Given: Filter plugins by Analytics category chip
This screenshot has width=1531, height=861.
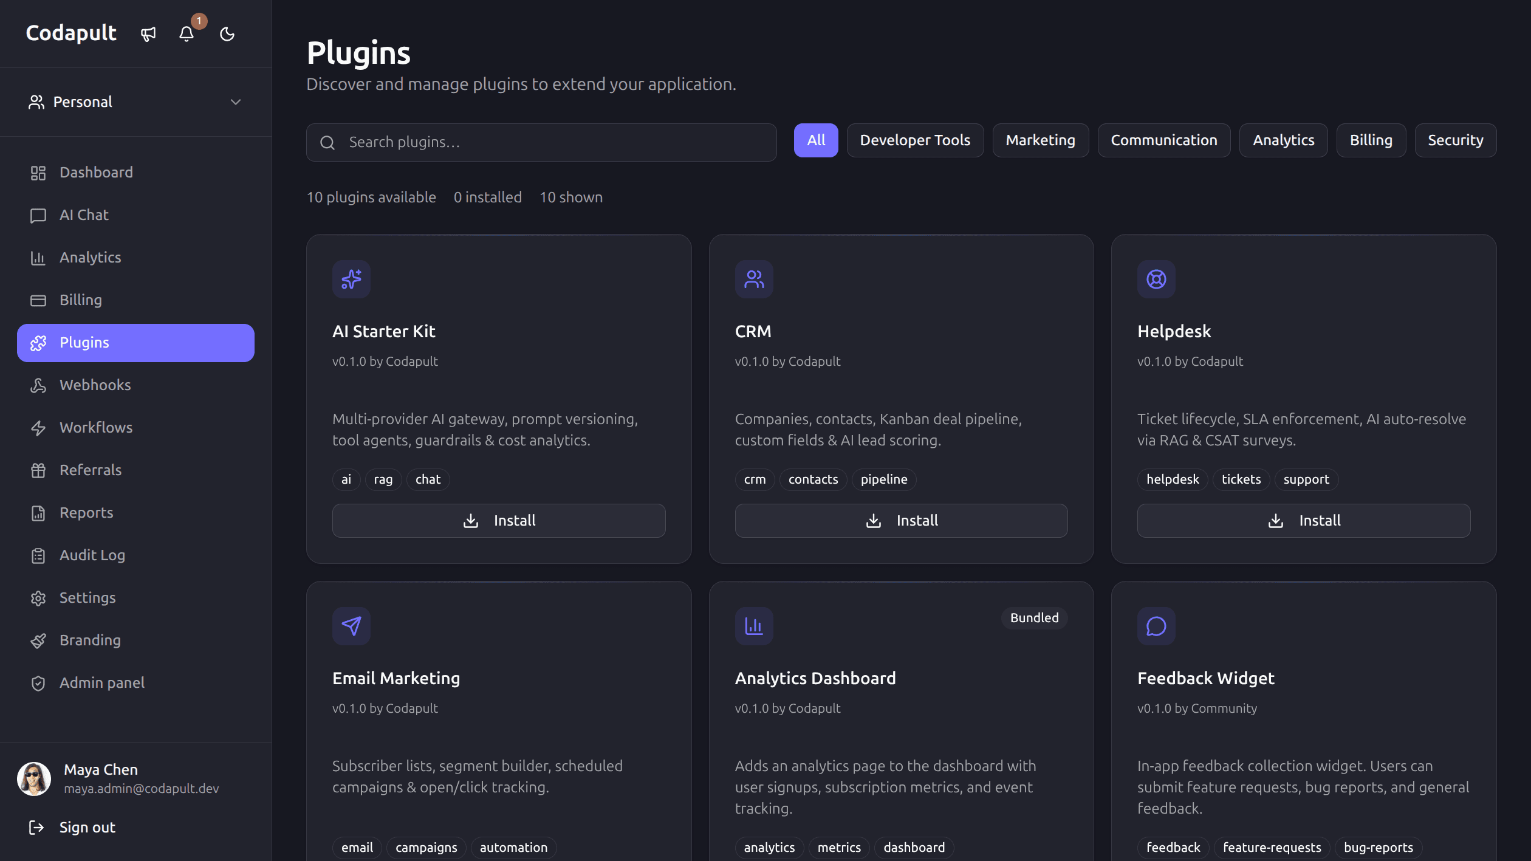Looking at the screenshot, I should [x=1283, y=140].
